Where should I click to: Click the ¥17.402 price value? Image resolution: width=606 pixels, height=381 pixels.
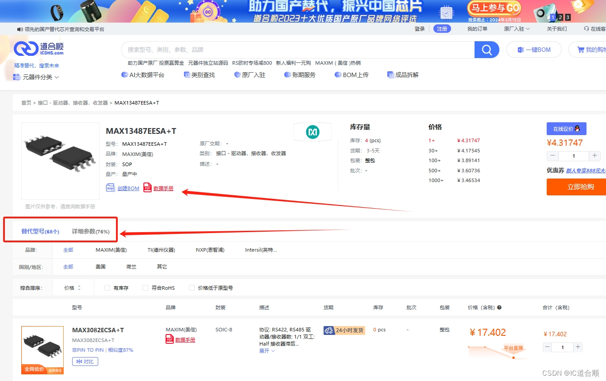pos(487,332)
